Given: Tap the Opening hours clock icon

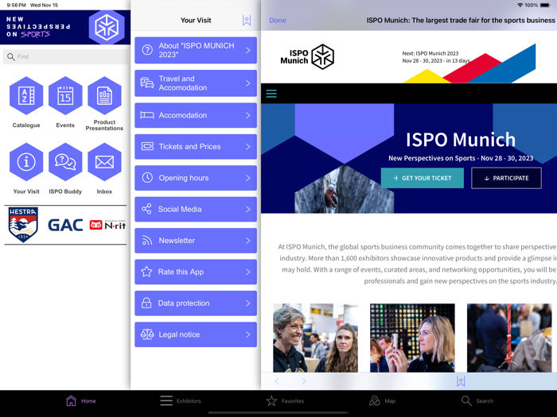Looking at the screenshot, I should (147, 178).
